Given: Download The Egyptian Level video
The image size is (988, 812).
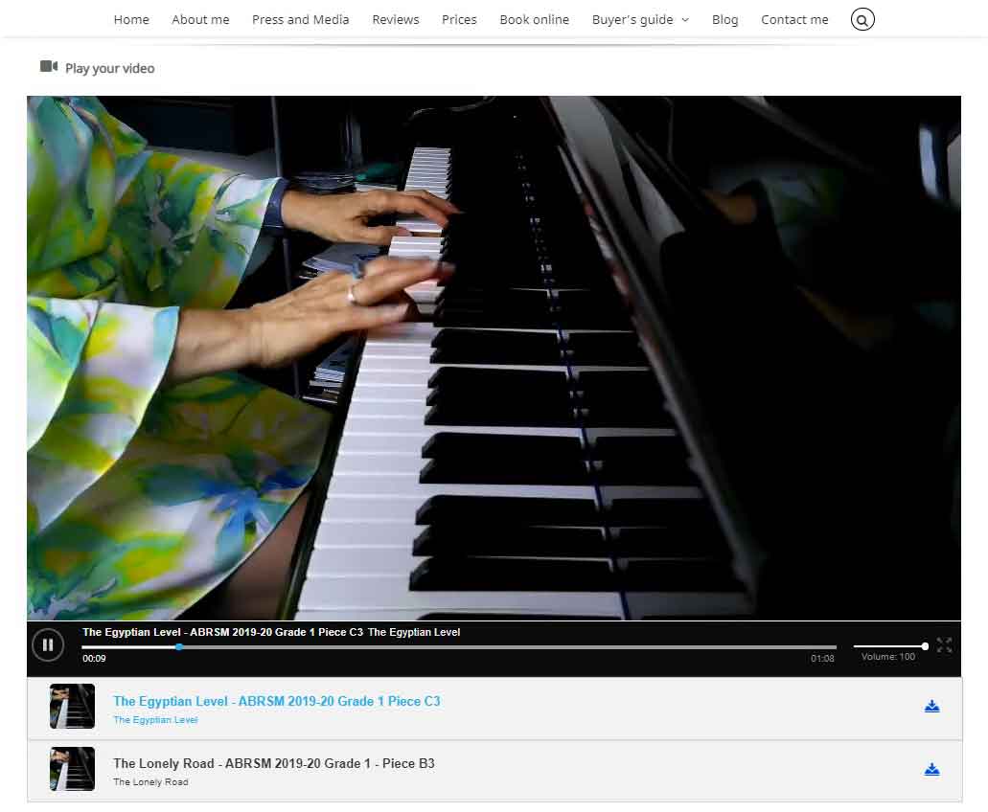Looking at the screenshot, I should (x=931, y=707).
